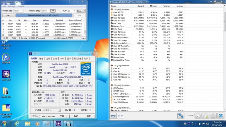Click LinX finished progress bar
This screenshot has height=127, width=226.
point(44,15)
